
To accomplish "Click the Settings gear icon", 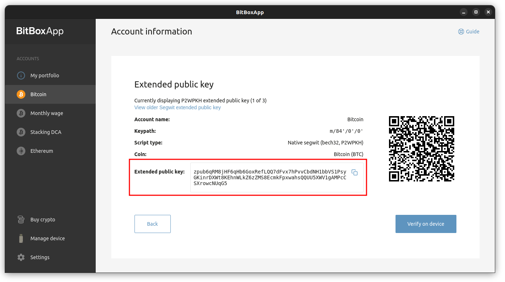I will (x=21, y=257).
